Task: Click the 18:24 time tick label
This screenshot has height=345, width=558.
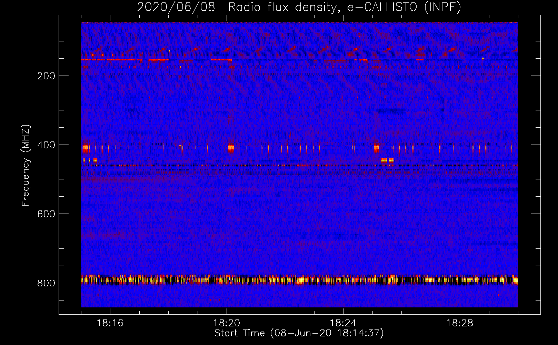Action: pos(343,323)
